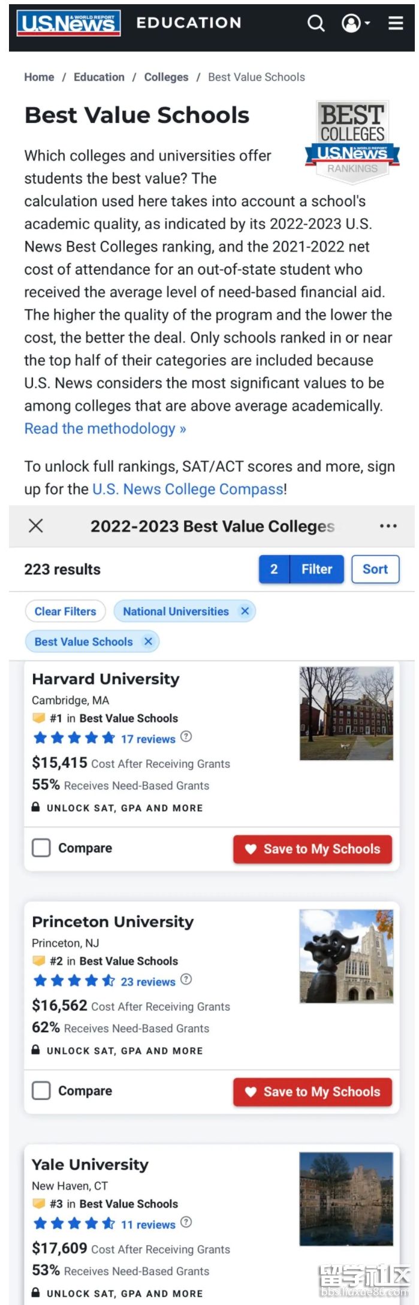Close the 2022-2023 Best Value Colleges panel

[36, 526]
